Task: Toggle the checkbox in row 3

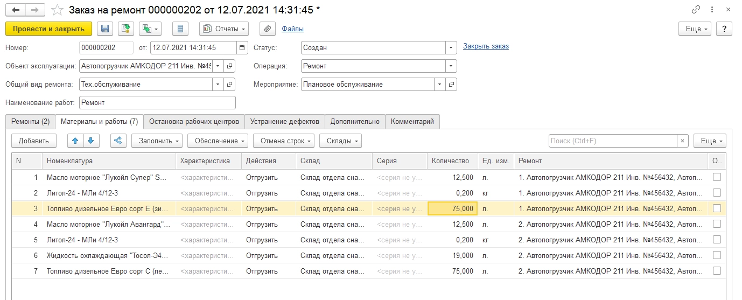Action: (717, 208)
